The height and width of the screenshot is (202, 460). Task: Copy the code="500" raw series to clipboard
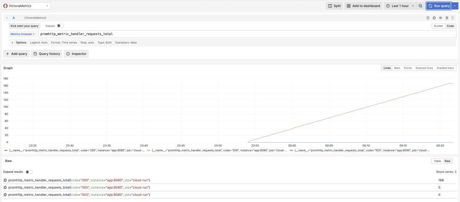pos(5,187)
